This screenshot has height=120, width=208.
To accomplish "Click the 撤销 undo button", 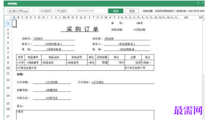I will tap(61, 11).
